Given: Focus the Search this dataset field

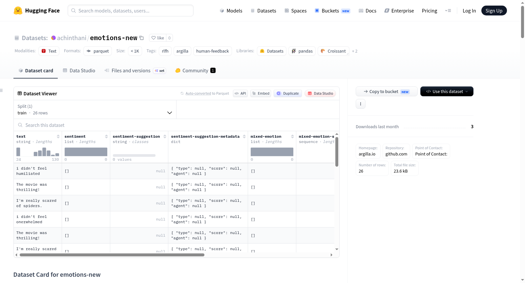Looking at the screenshot, I should pos(177,125).
